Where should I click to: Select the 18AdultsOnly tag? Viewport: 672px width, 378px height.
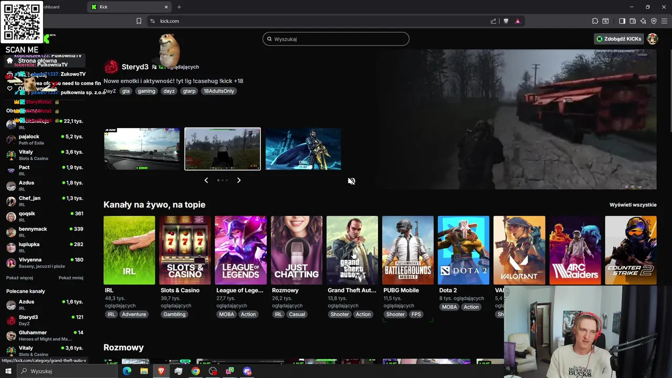(219, 91)
